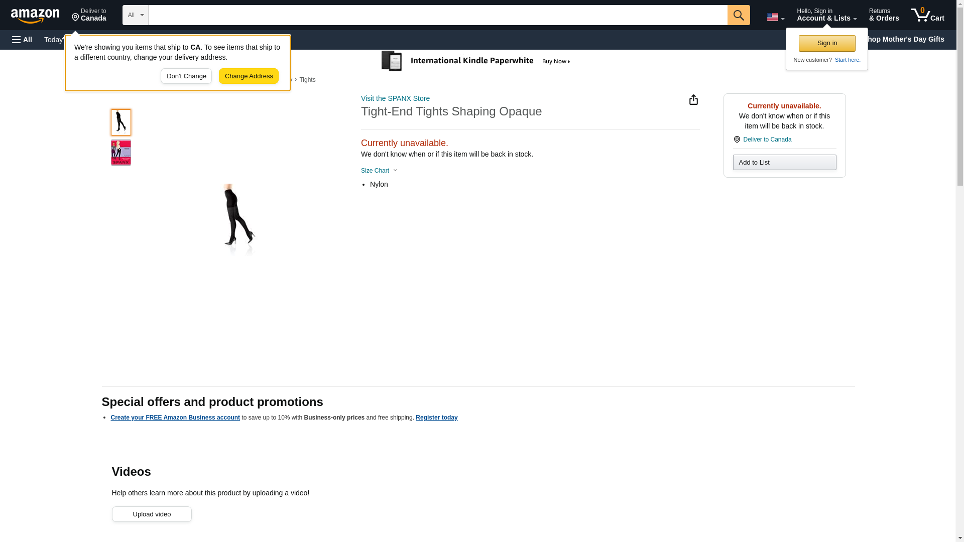964x542 pixels.
Task: Select the SPANX packaging thumbnail
Action: coord(120,153)
